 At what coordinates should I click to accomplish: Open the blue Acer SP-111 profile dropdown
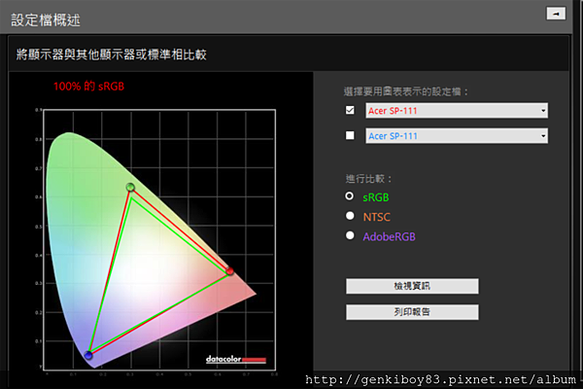tap(457, 136)
